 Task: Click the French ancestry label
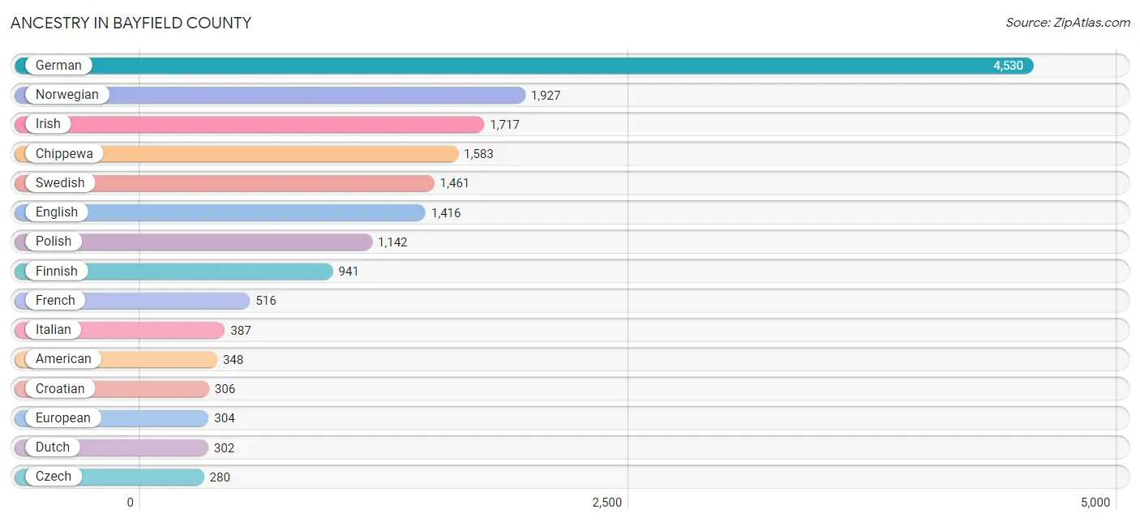tap(55, 301)
